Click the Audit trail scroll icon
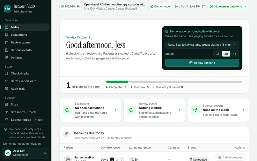 (x=7, y=89)
